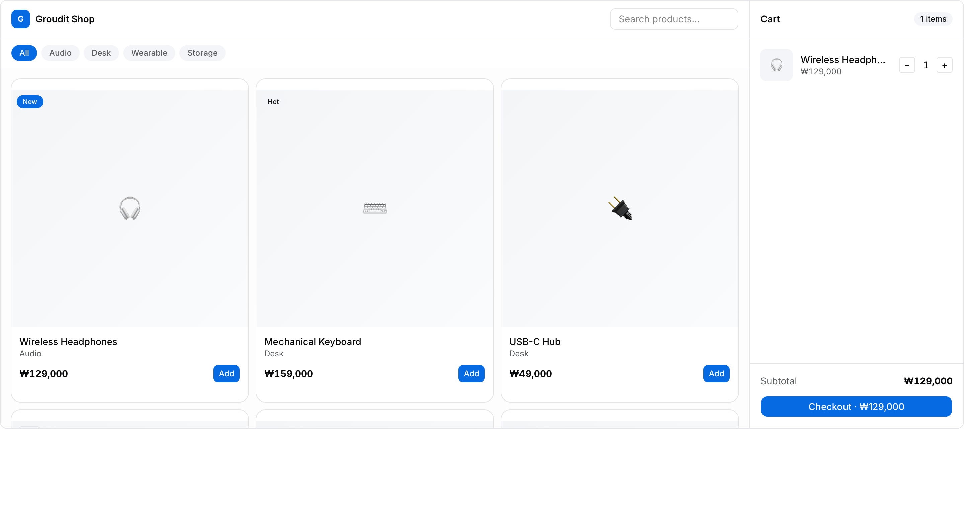Screen dimensions: 964x509
Task: Click the Hot badge on Mechanical Keyboard
Action: (x=273, y=102)
